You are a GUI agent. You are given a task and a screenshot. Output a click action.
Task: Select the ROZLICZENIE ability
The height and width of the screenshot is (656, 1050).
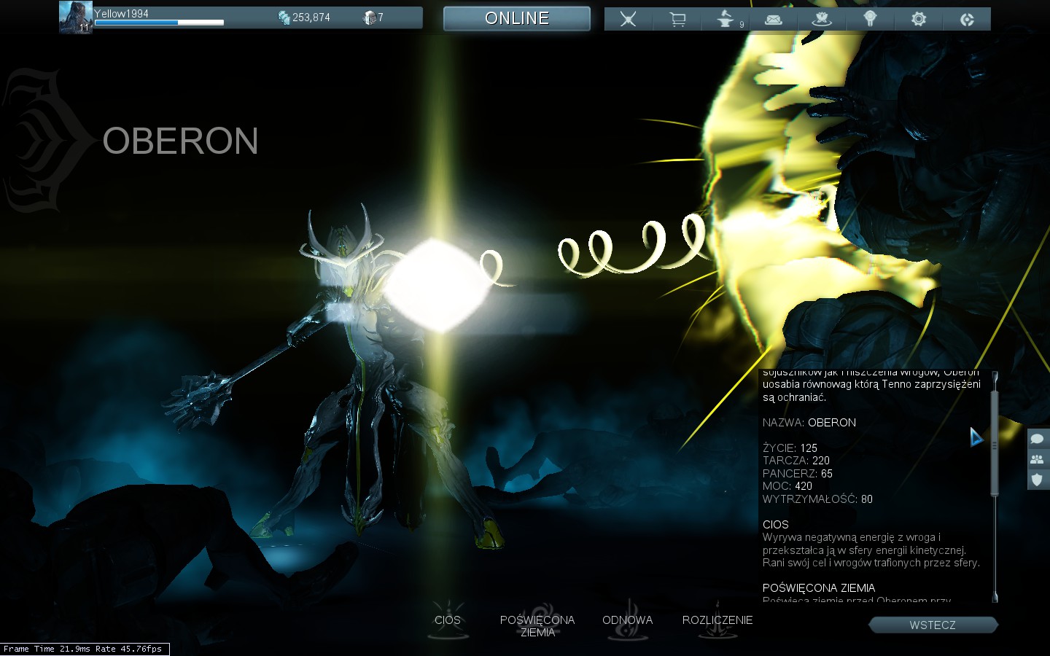click(x=717, y=620)
